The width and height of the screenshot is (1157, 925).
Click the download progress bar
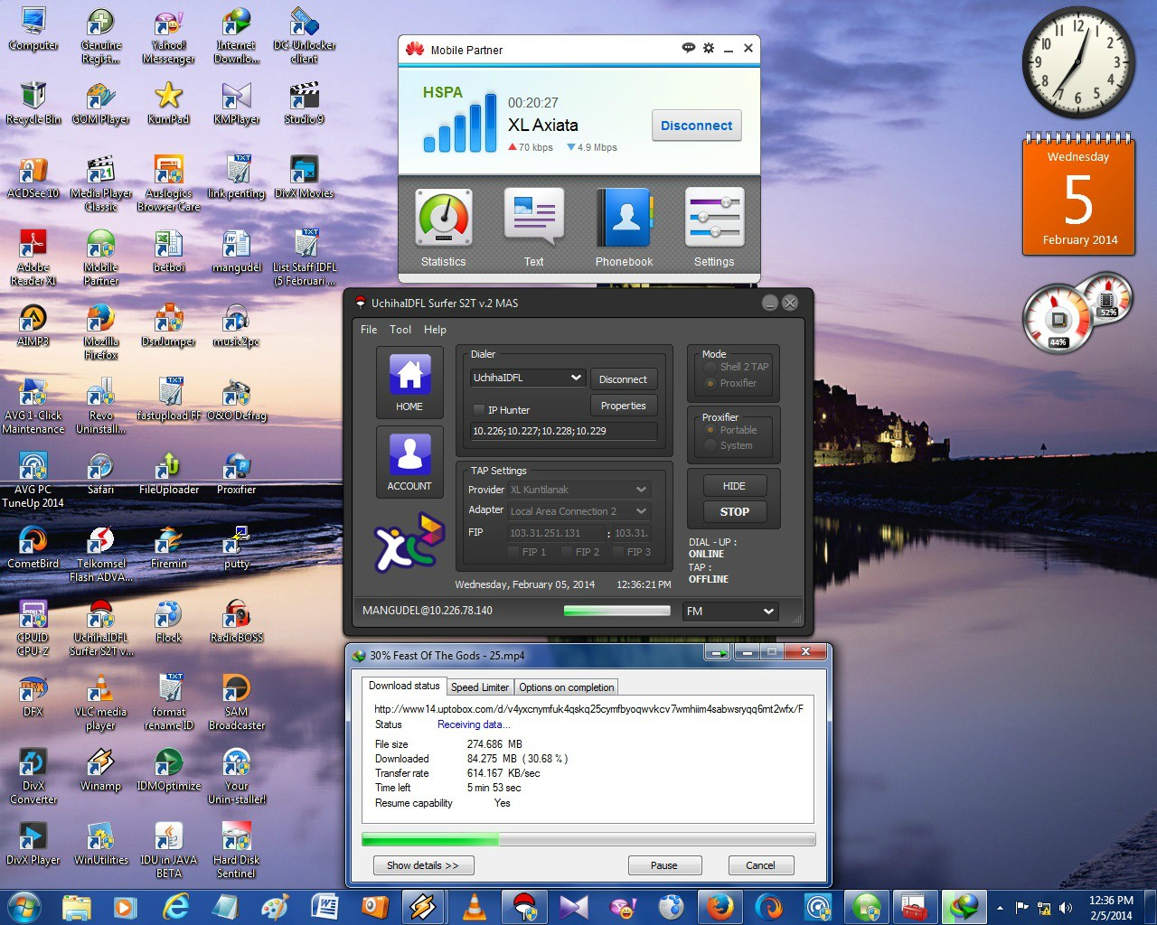pos(588,840)
